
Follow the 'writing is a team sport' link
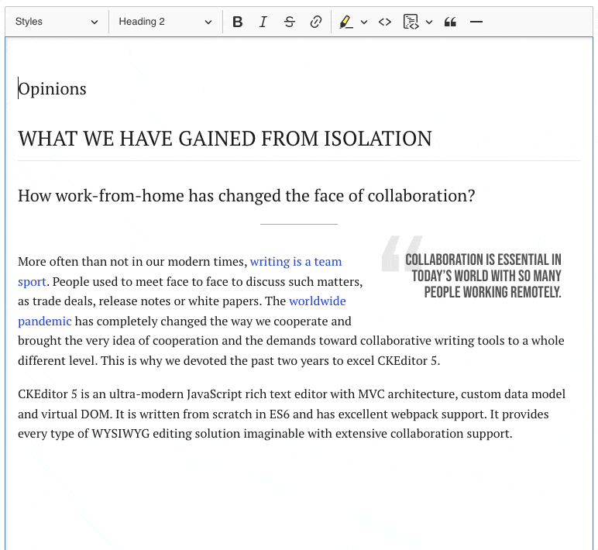click(x=296, y=262)
